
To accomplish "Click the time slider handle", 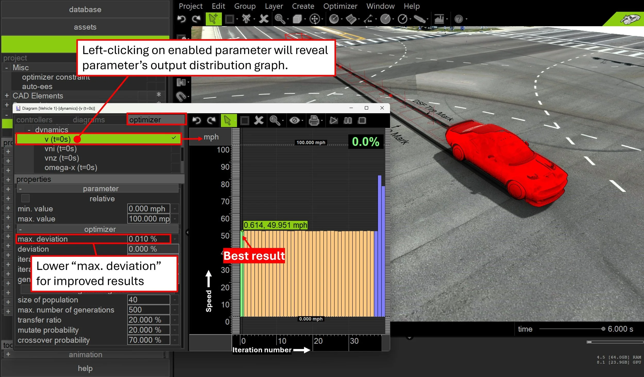I will 603,329.
